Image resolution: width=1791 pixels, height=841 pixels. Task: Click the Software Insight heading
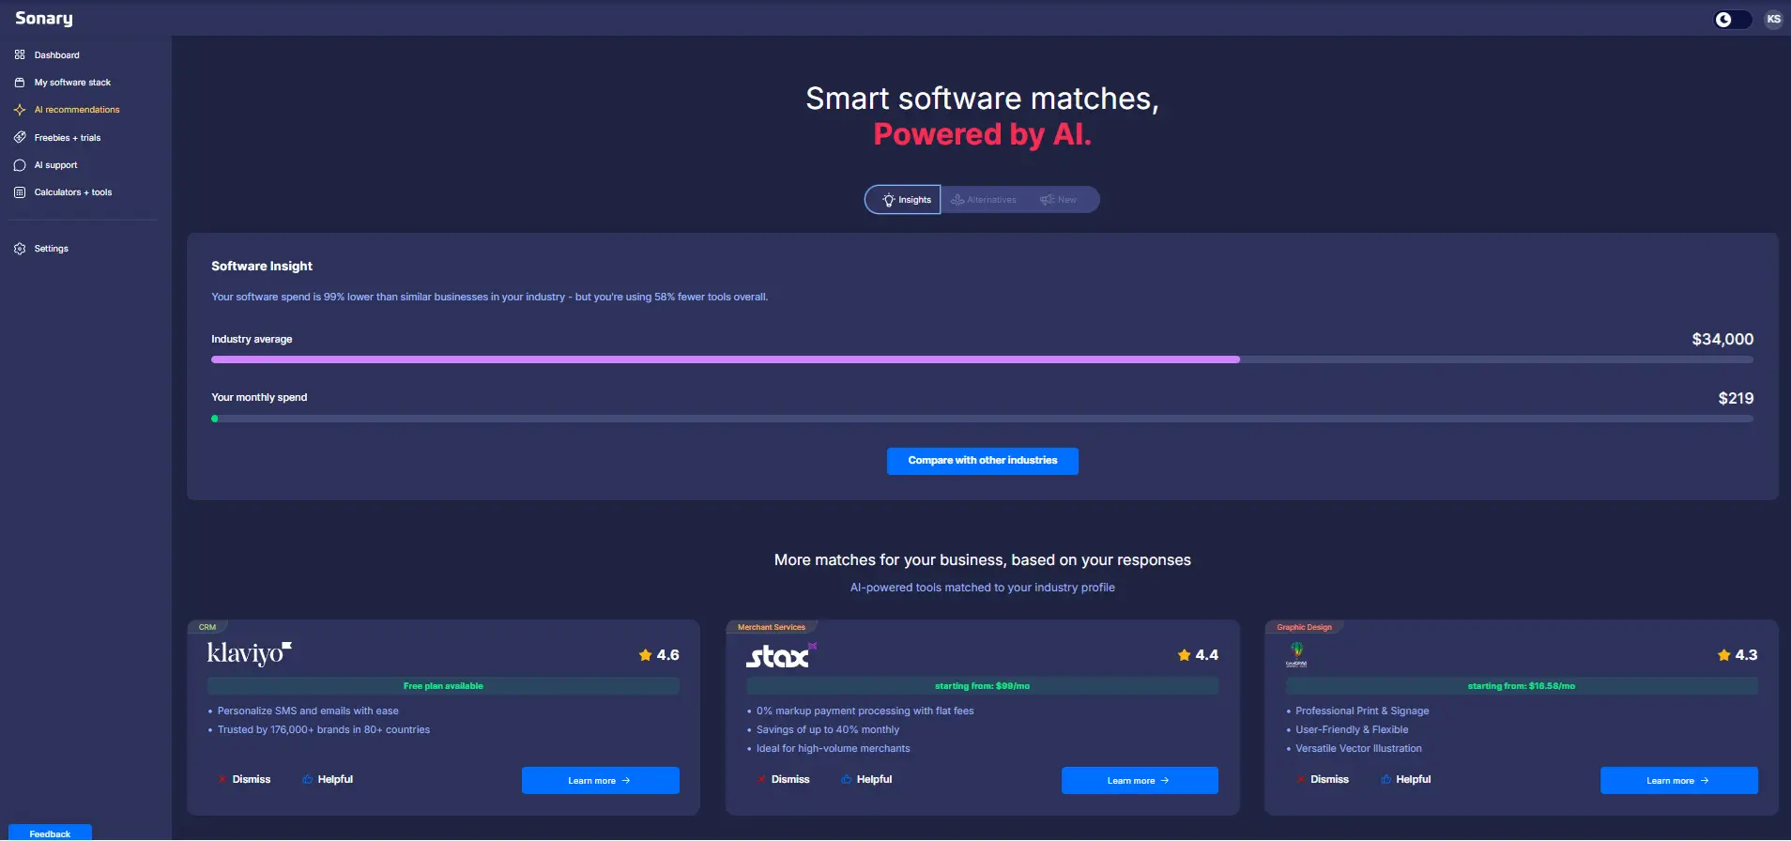(262, 267)
